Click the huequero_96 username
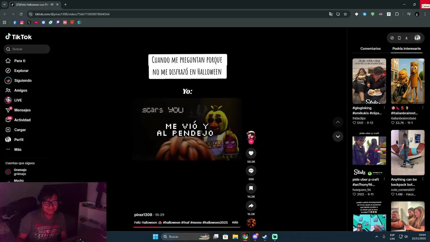 [x=361, y=190]
